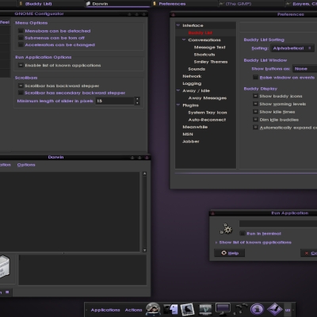Image resolution: width=317 pixels, height=317 pixels.
Task: Click the Darwin taskbar entry icon
Action: click(x=88, y=4)
